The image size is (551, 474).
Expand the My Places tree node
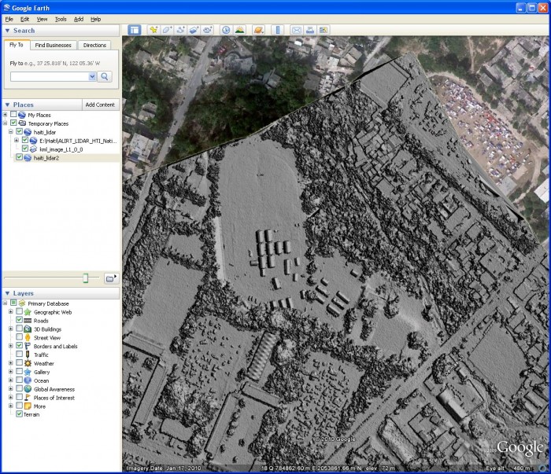point(5,115)
